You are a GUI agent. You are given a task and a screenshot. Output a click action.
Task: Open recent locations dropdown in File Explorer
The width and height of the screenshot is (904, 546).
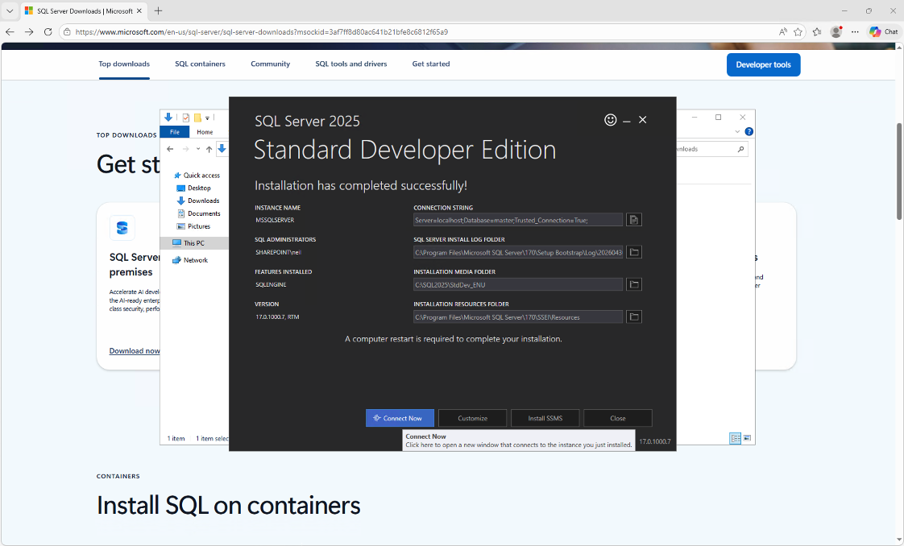click(197, 149)
